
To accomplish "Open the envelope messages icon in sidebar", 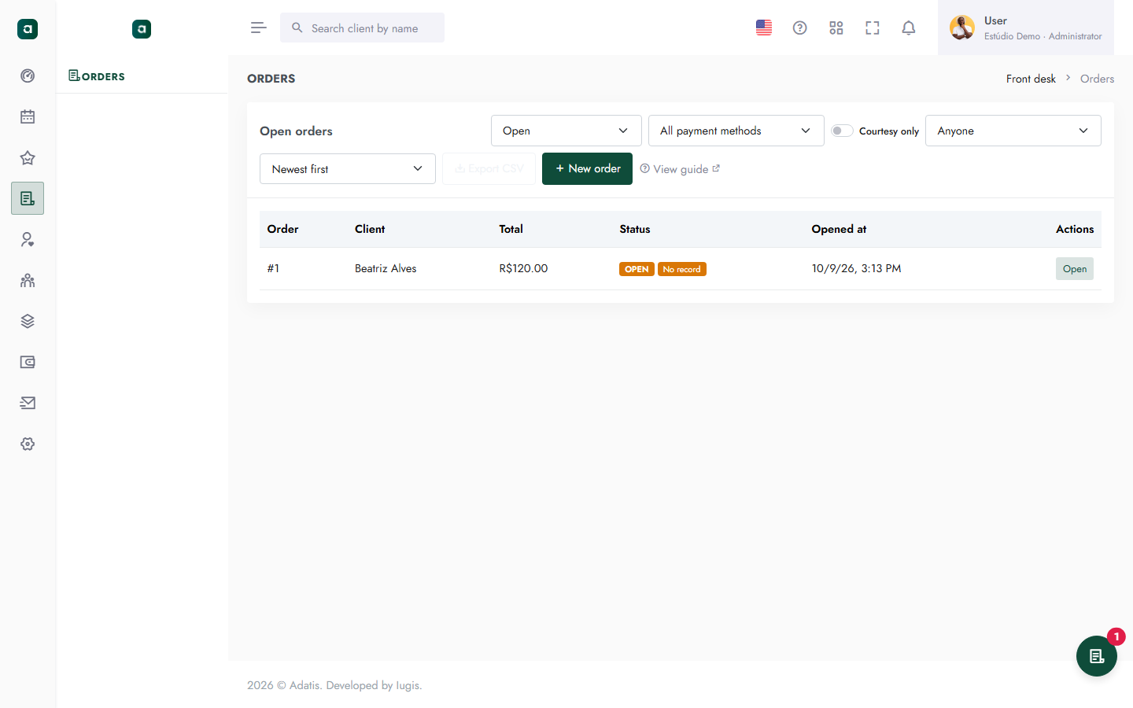I will coord(28,404).
